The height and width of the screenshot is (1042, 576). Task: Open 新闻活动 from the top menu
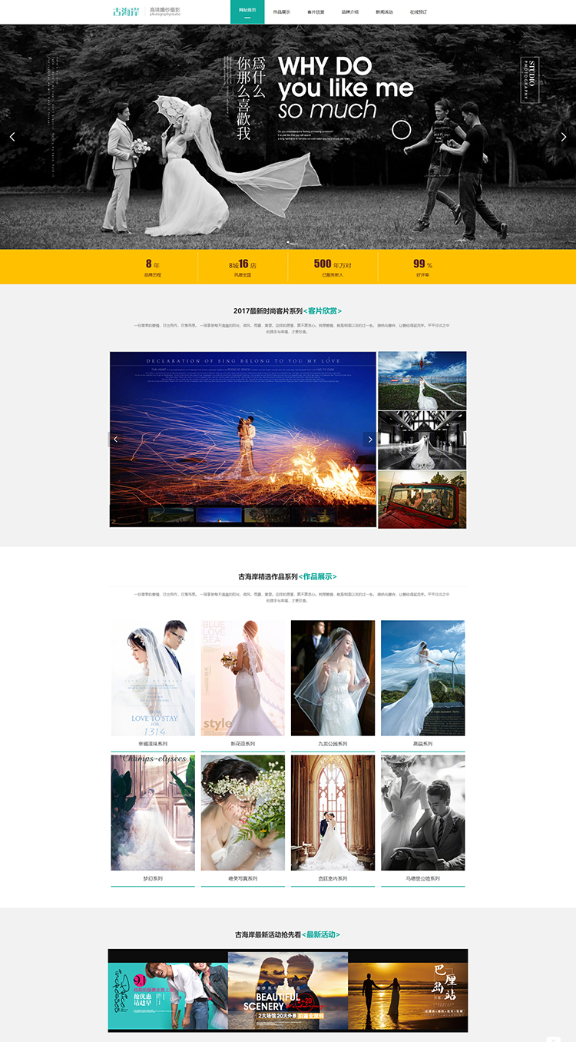384,12
